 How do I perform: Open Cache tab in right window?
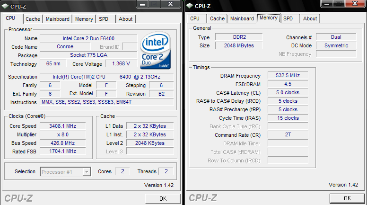click(217, 18)
